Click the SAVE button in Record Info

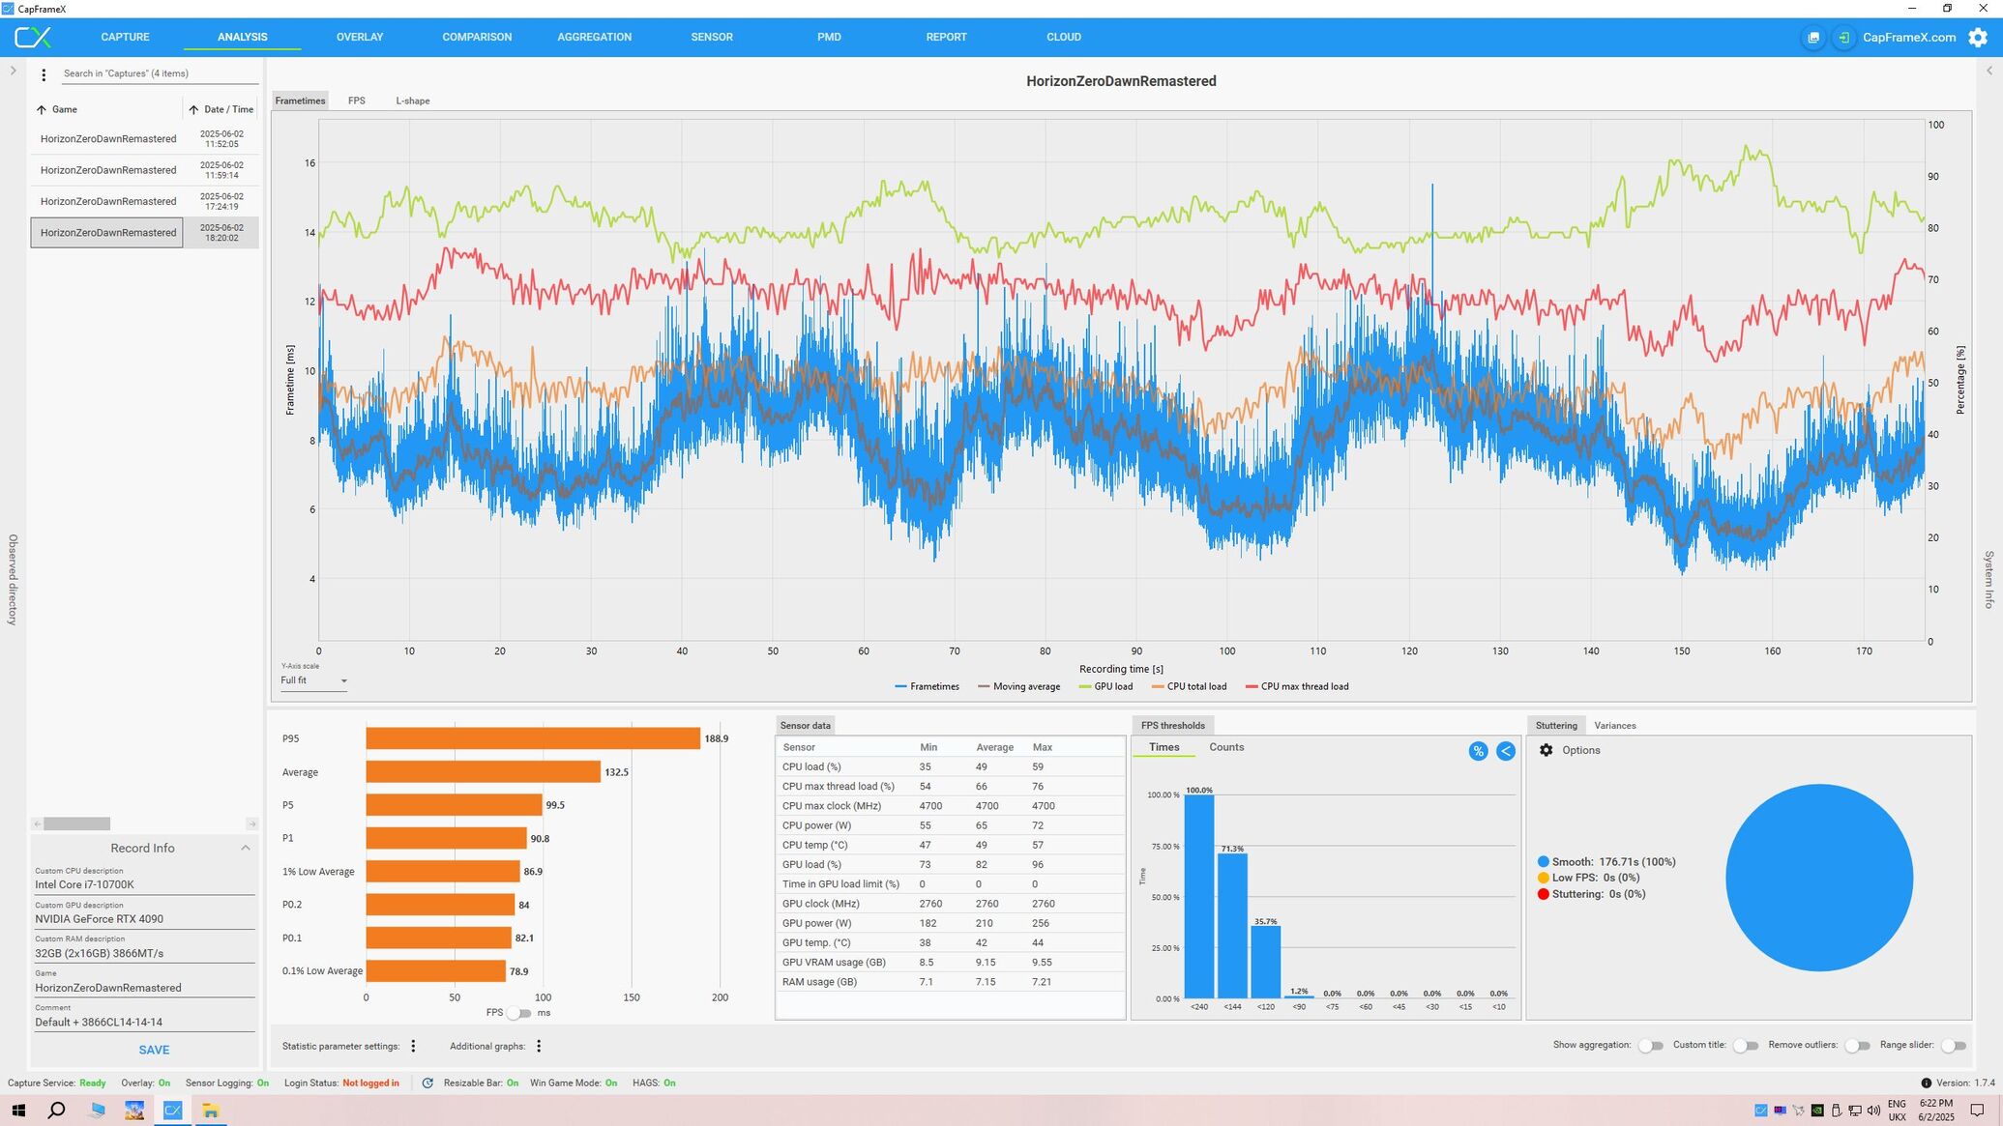click(154, 1050)
